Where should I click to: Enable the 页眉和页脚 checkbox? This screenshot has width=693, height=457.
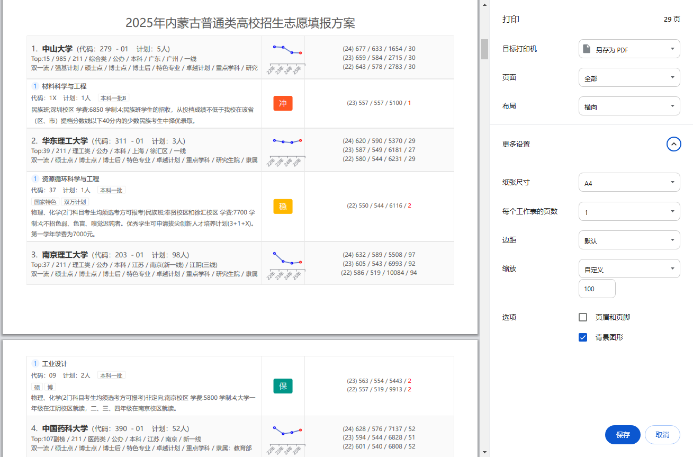pyautogui.click(x=583, y=317)
